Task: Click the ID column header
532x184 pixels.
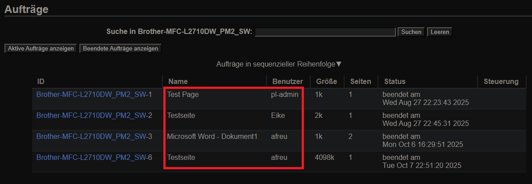Action: [41, 82]
